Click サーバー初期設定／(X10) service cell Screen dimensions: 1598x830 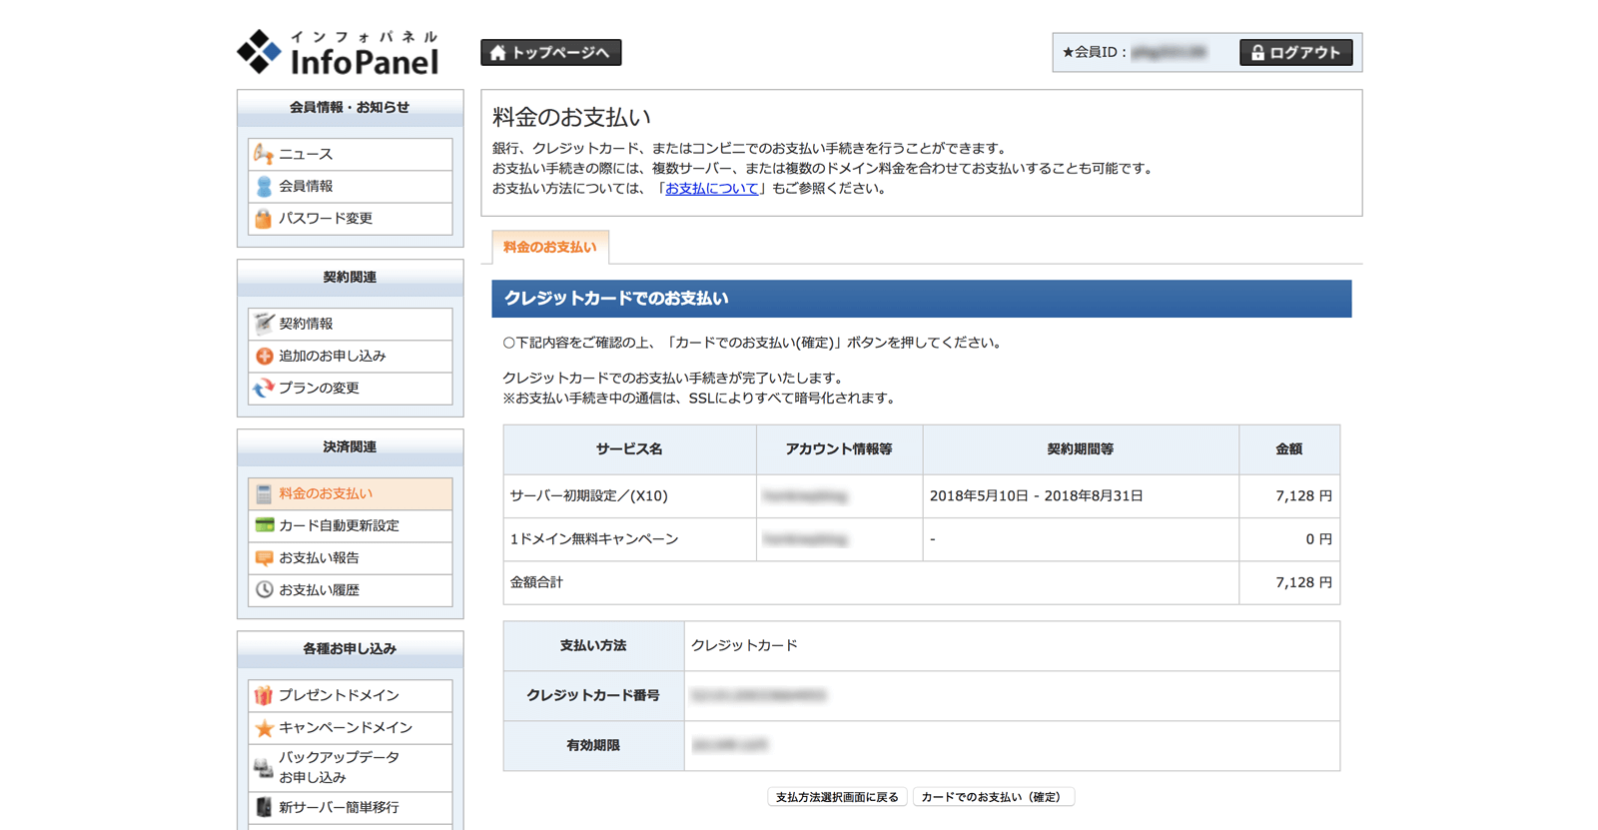coord(630,495)
